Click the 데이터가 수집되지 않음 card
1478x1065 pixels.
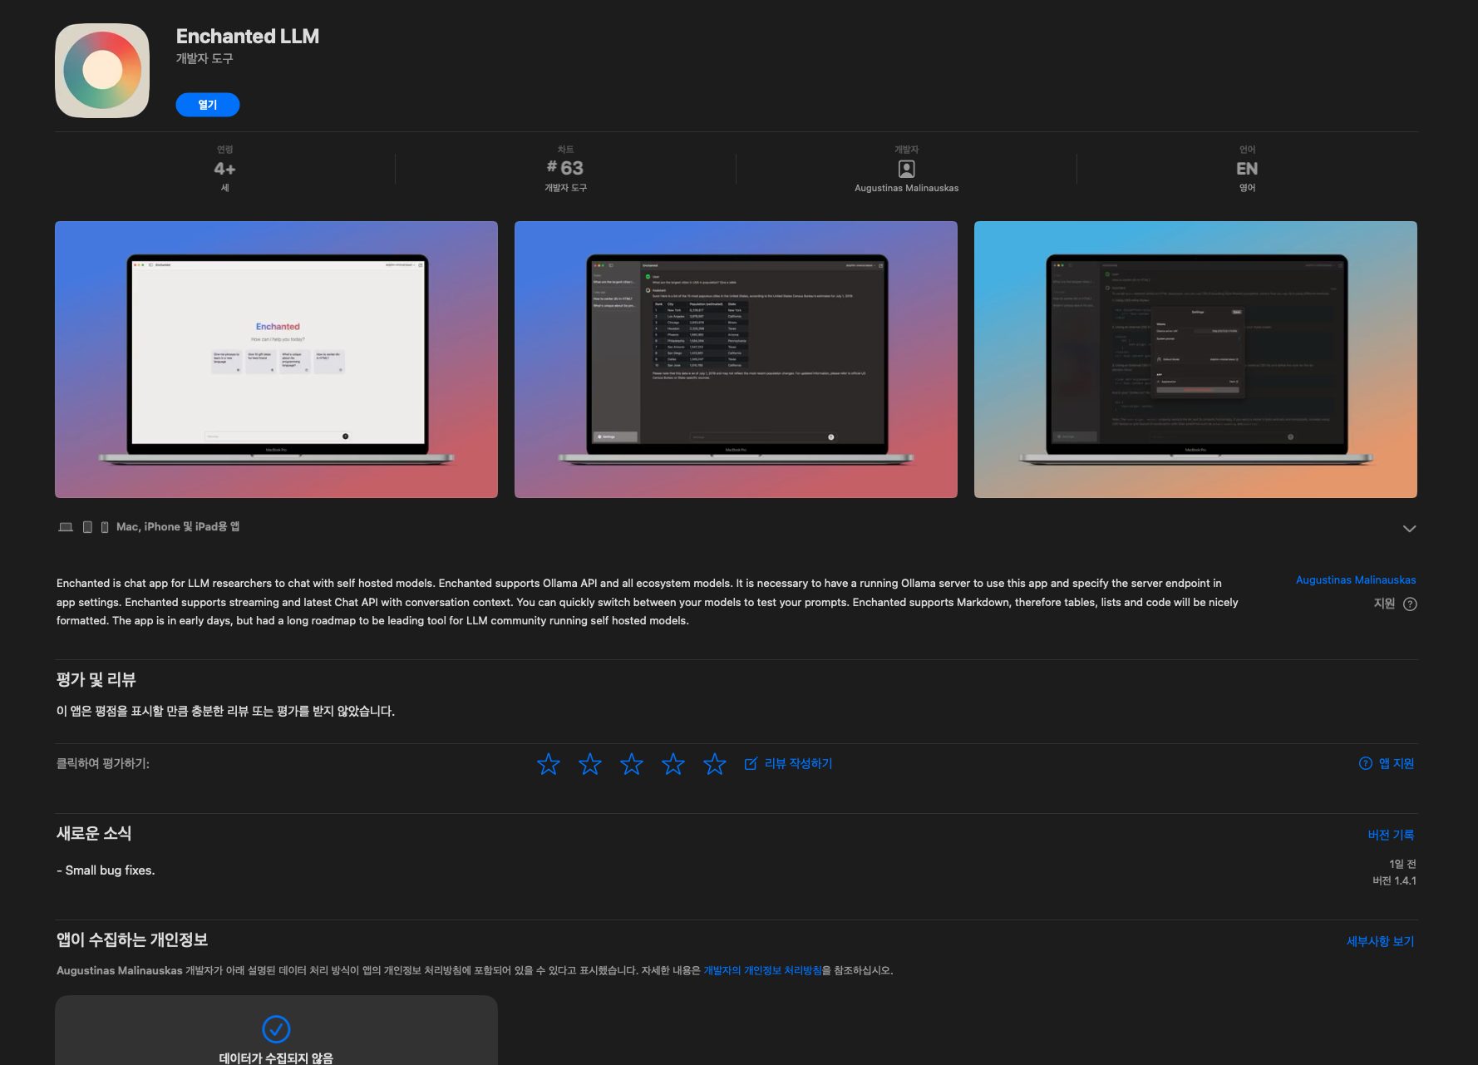coord(276,1031)
